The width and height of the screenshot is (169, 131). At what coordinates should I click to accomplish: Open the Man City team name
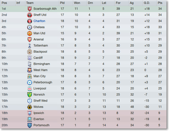[39, 76]
